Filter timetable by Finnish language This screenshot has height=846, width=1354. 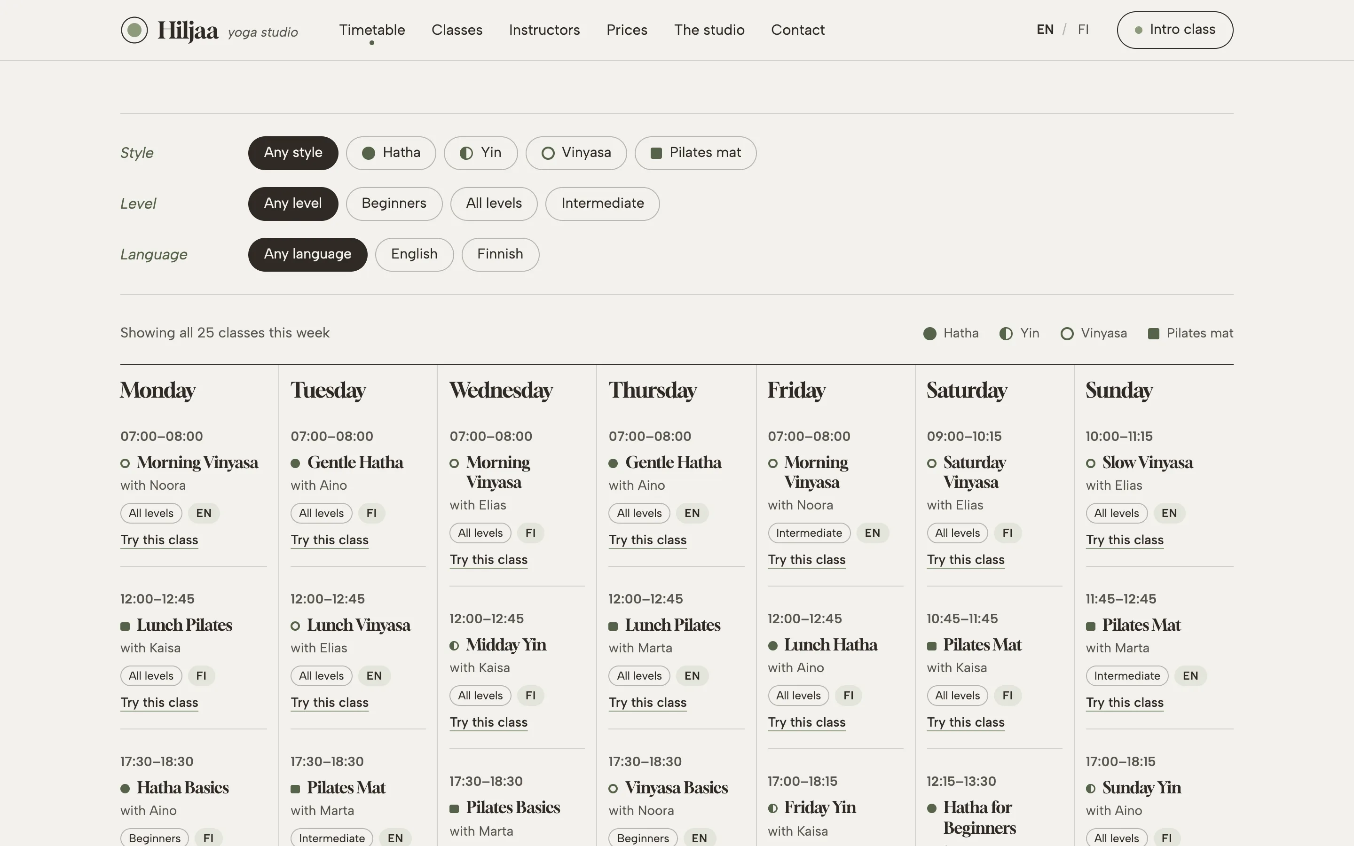[x=500, y=255]
